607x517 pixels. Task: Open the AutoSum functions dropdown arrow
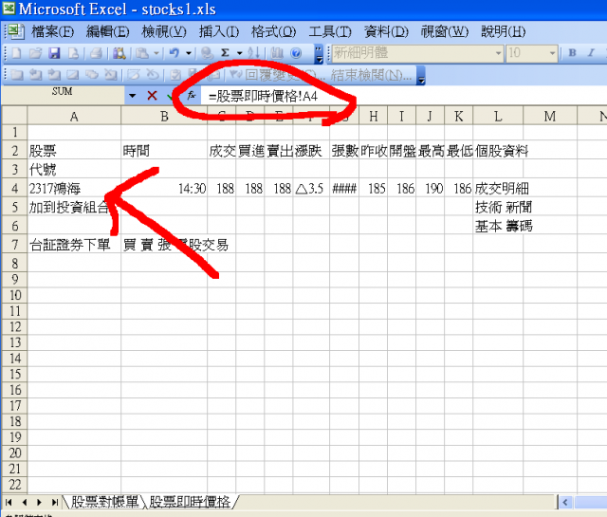(x=240, y=53)
